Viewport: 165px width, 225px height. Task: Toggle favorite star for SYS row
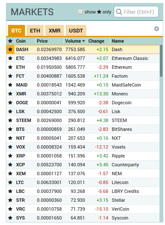[10, 218]
